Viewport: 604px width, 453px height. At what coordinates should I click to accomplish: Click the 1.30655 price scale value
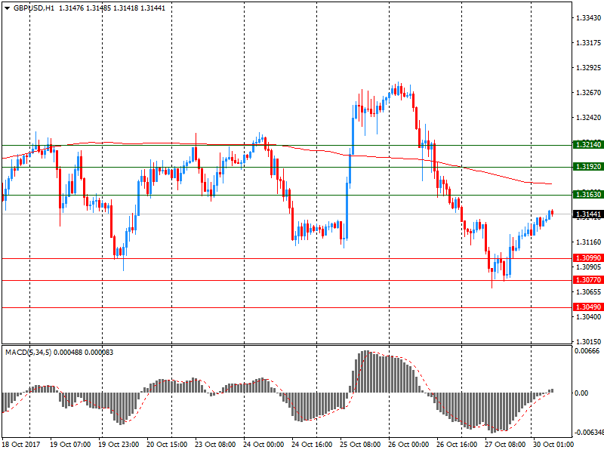tap(588, 292)
